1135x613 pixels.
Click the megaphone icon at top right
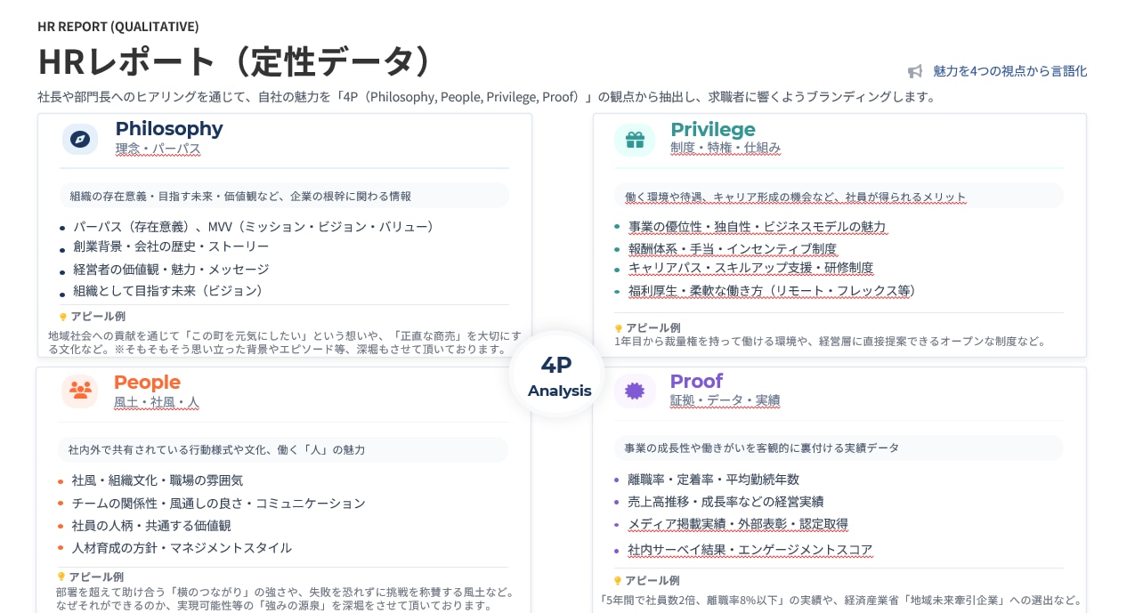point(915,71)
